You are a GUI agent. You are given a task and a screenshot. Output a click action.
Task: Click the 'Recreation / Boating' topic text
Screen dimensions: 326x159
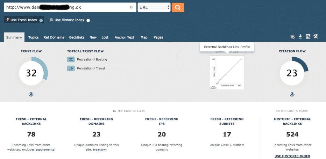click(x=92, y=59)
